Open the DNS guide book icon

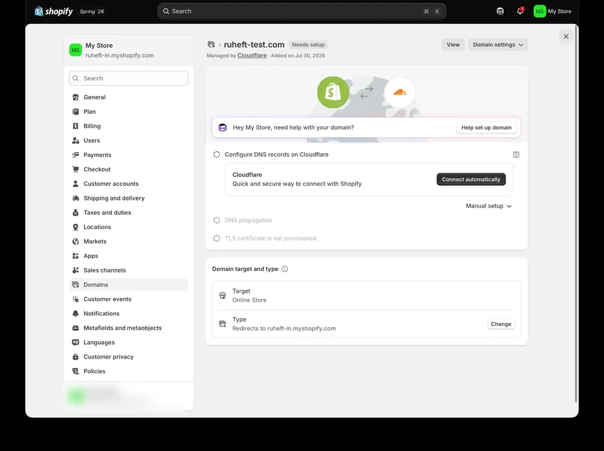coord(516,155)
